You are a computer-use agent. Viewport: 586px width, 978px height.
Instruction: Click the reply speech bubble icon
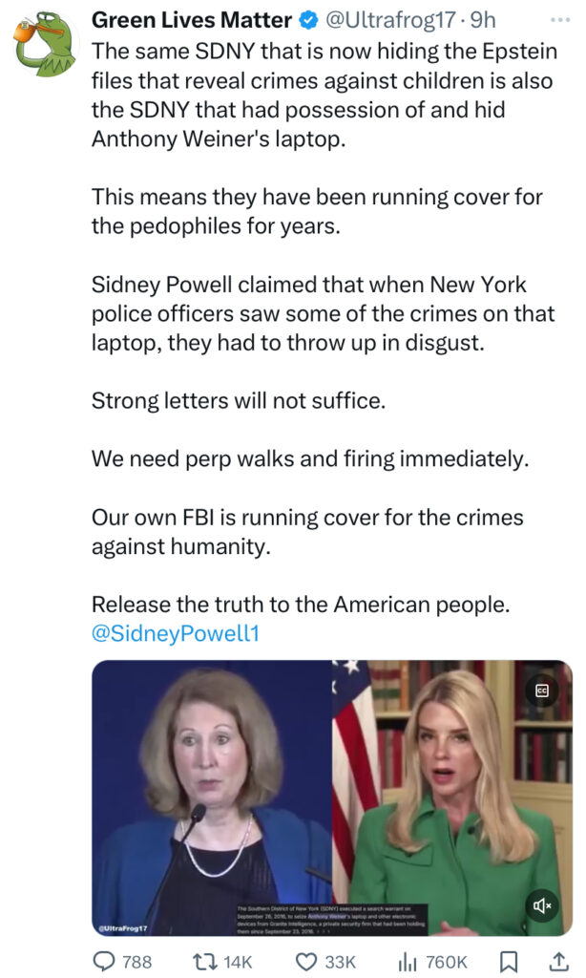(x=103, y=961)
